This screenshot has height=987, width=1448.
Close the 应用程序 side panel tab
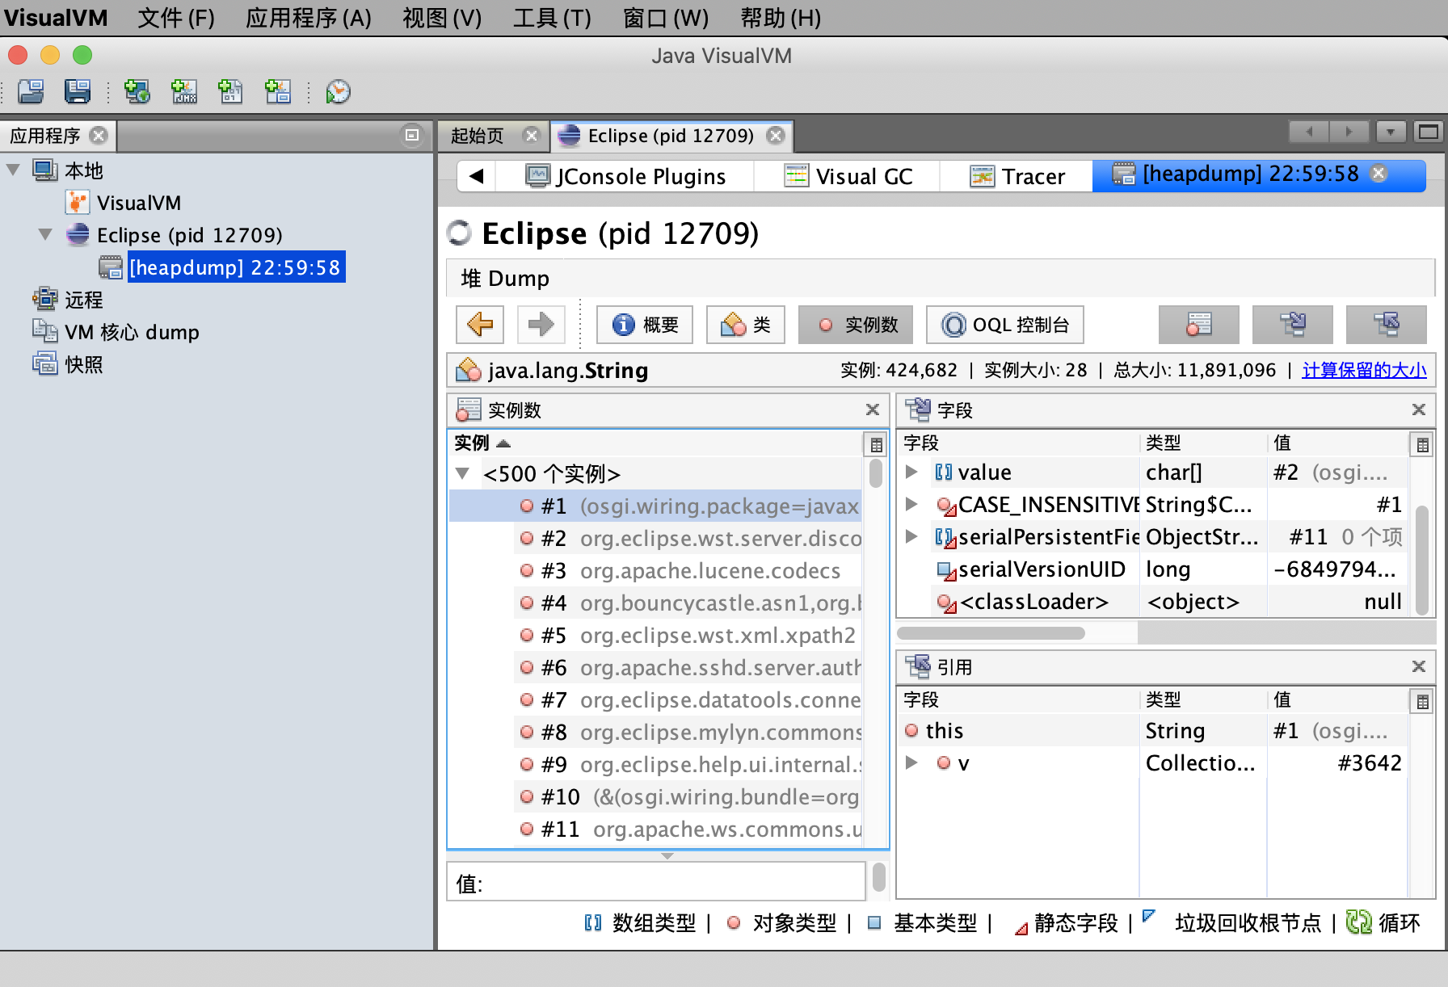[x=99, y=135]
